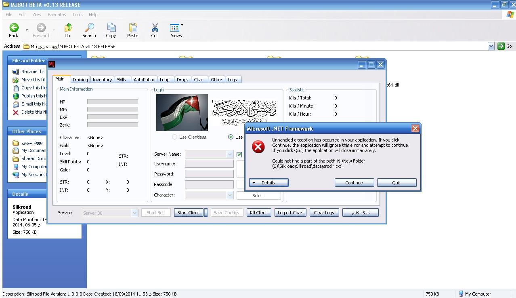Click the Back arrow in Explorer toolbar

pos(14,27)
